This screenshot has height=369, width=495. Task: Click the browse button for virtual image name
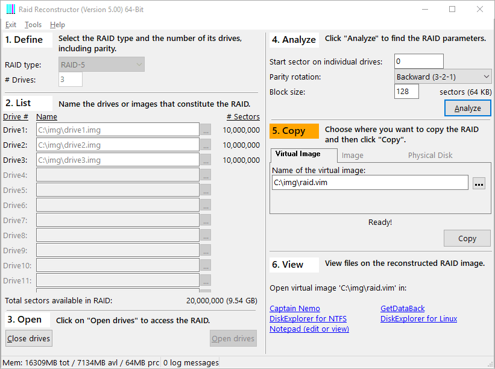tap(479, 183)
